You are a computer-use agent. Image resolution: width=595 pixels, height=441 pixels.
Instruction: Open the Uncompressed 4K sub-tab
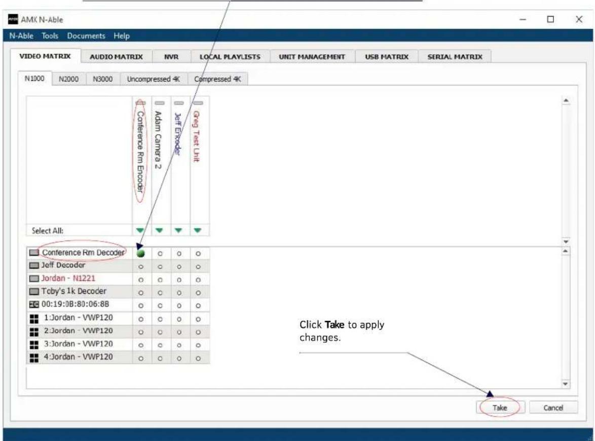[154, 79]
